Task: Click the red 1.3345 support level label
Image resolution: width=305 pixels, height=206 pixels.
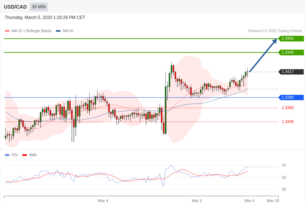Action: coord(288,122)
